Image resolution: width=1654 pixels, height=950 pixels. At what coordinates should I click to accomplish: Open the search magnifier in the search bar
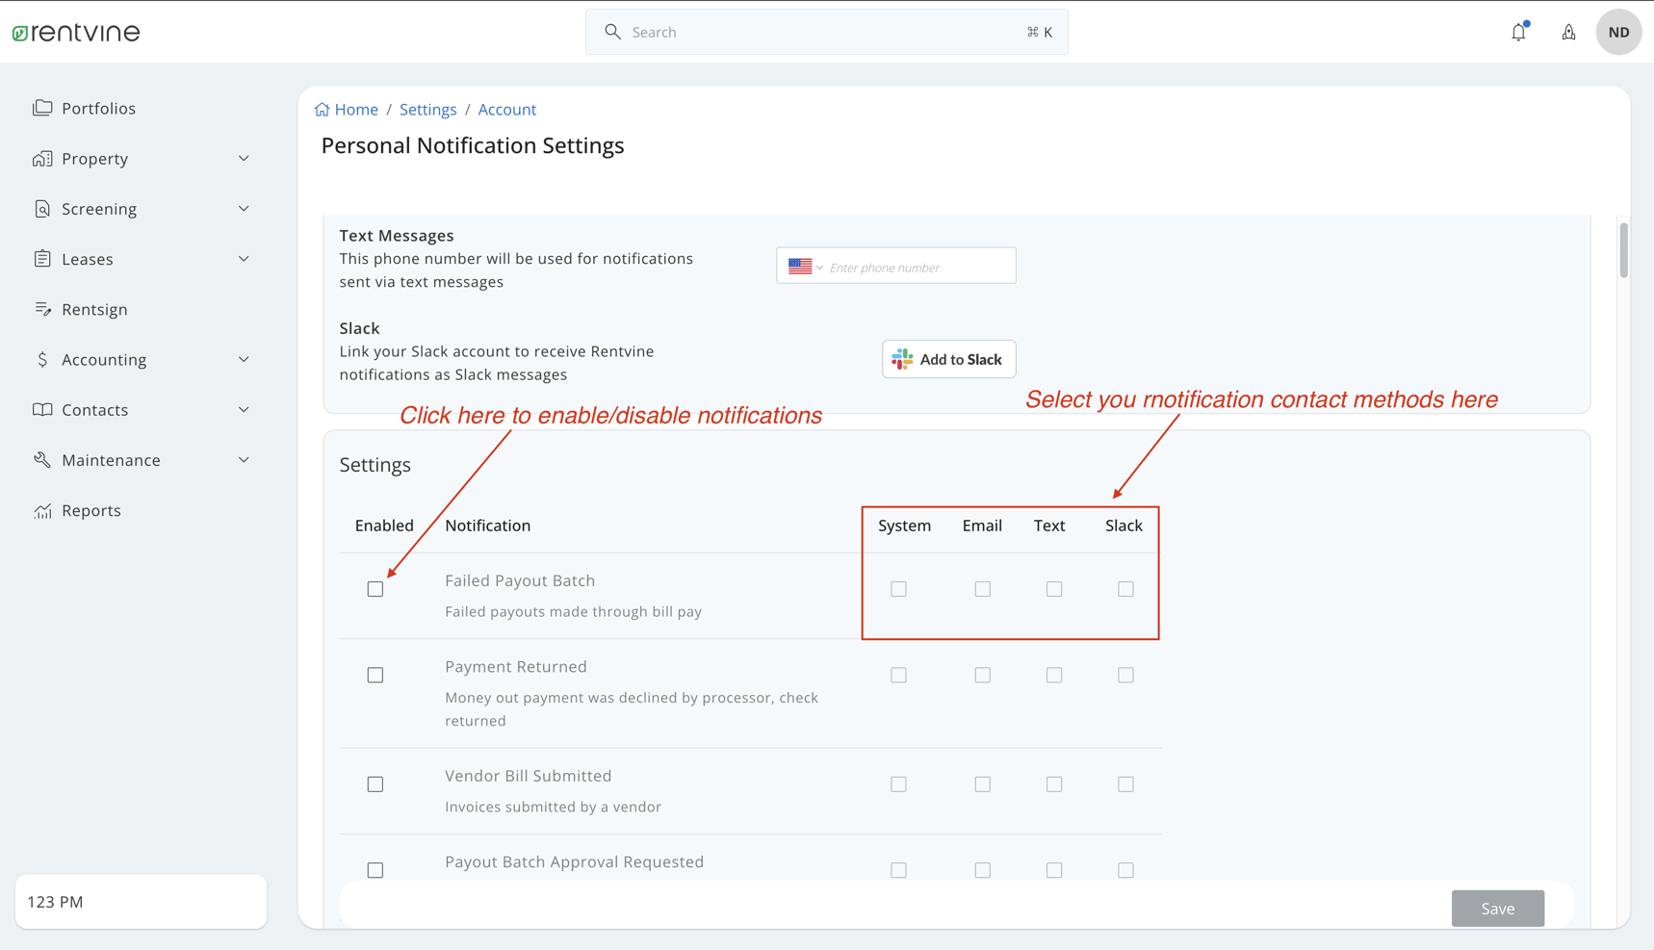coord(612,31)
